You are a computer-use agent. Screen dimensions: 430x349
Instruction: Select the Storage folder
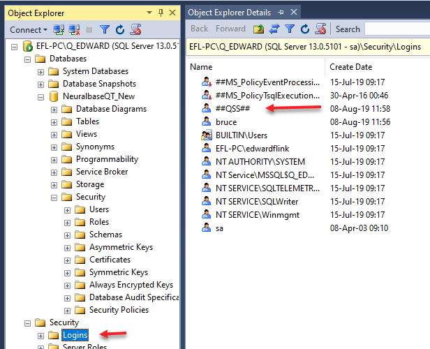[x=90, y=184]
